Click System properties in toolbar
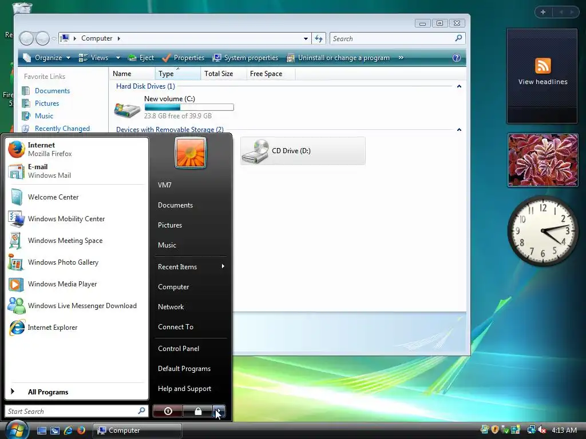 (x=245, y=58)
